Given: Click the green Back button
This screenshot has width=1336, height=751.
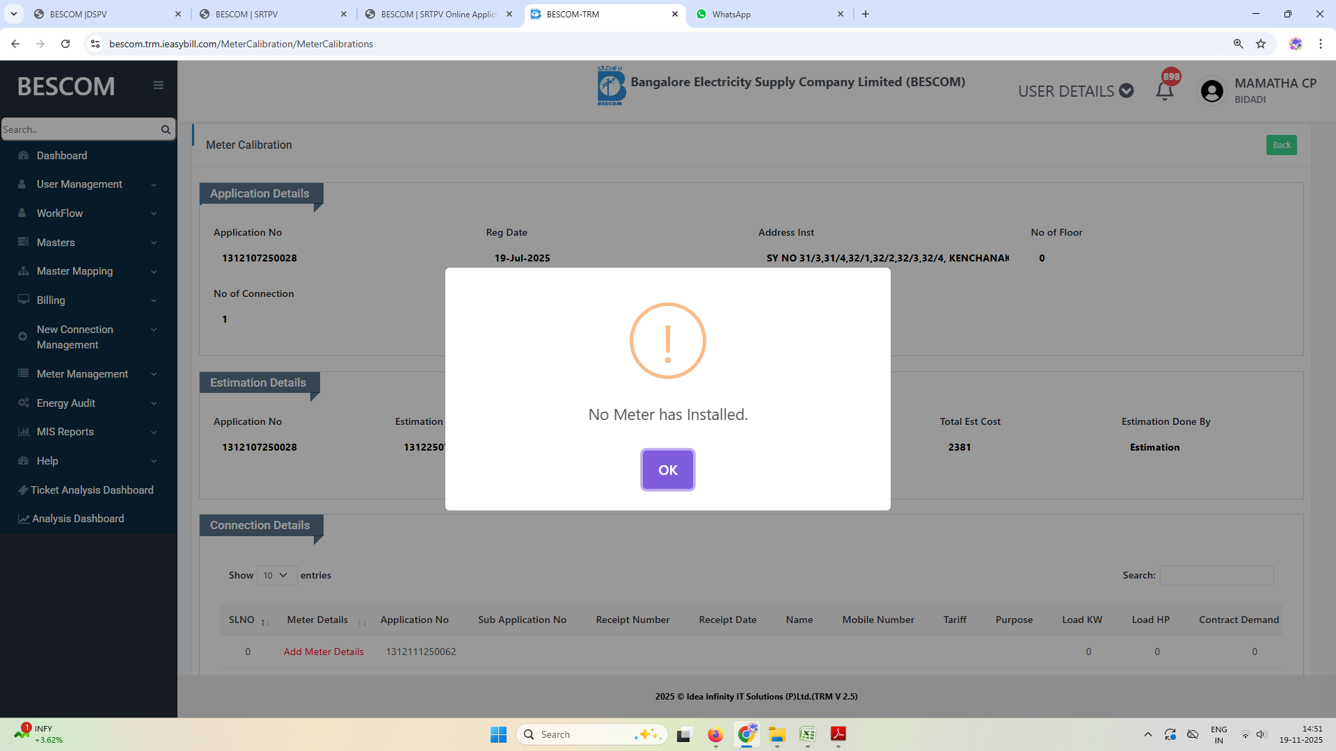Looking at the screenshot, I should coord(1281,145).
